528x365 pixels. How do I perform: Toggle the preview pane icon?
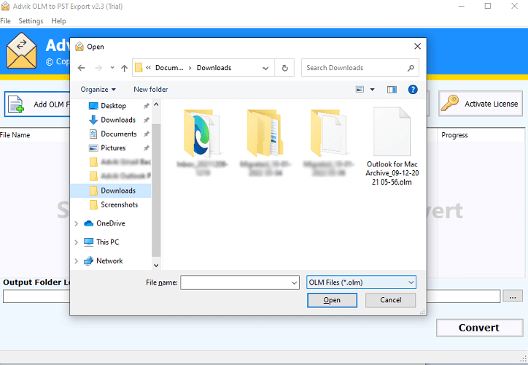click(392, 89)
